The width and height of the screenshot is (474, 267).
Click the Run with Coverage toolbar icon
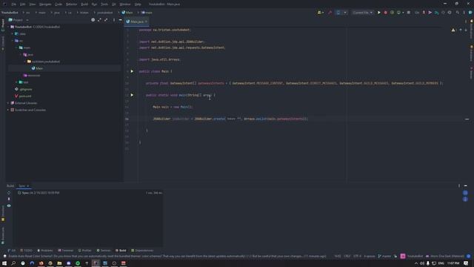click(392, 13)
